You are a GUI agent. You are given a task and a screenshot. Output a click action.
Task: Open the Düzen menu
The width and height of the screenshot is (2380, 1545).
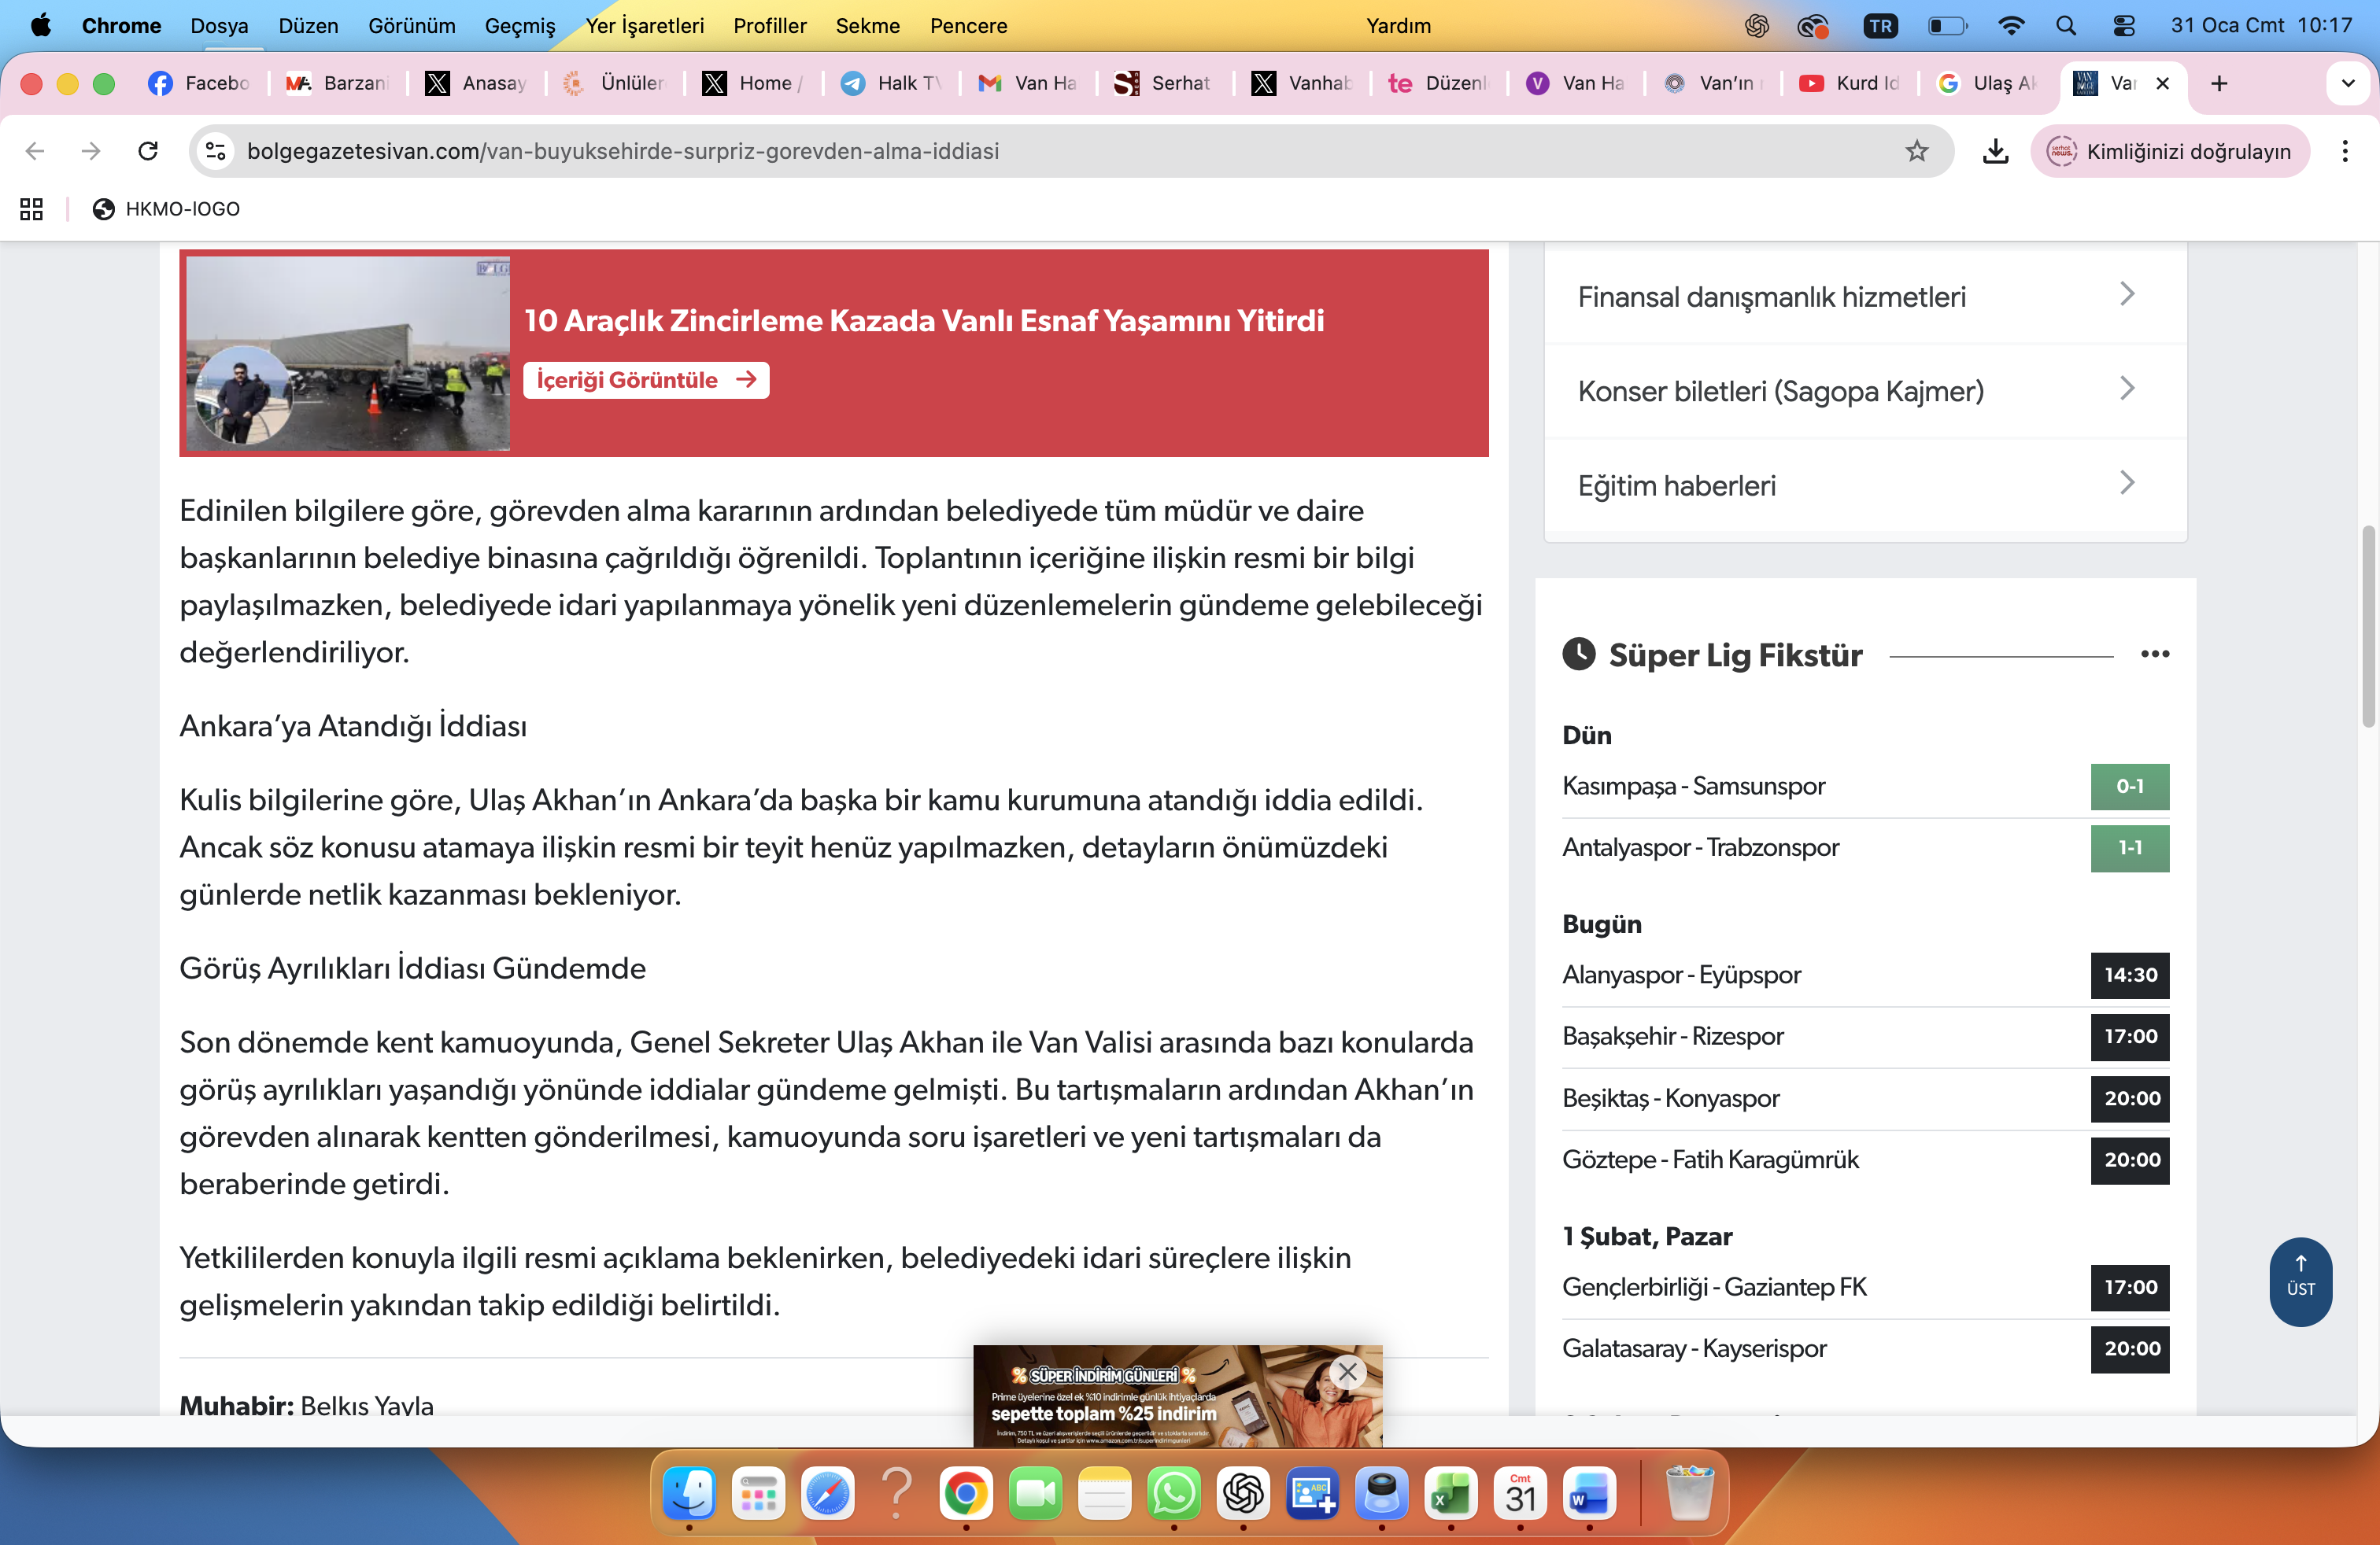(x=308, y=26)
